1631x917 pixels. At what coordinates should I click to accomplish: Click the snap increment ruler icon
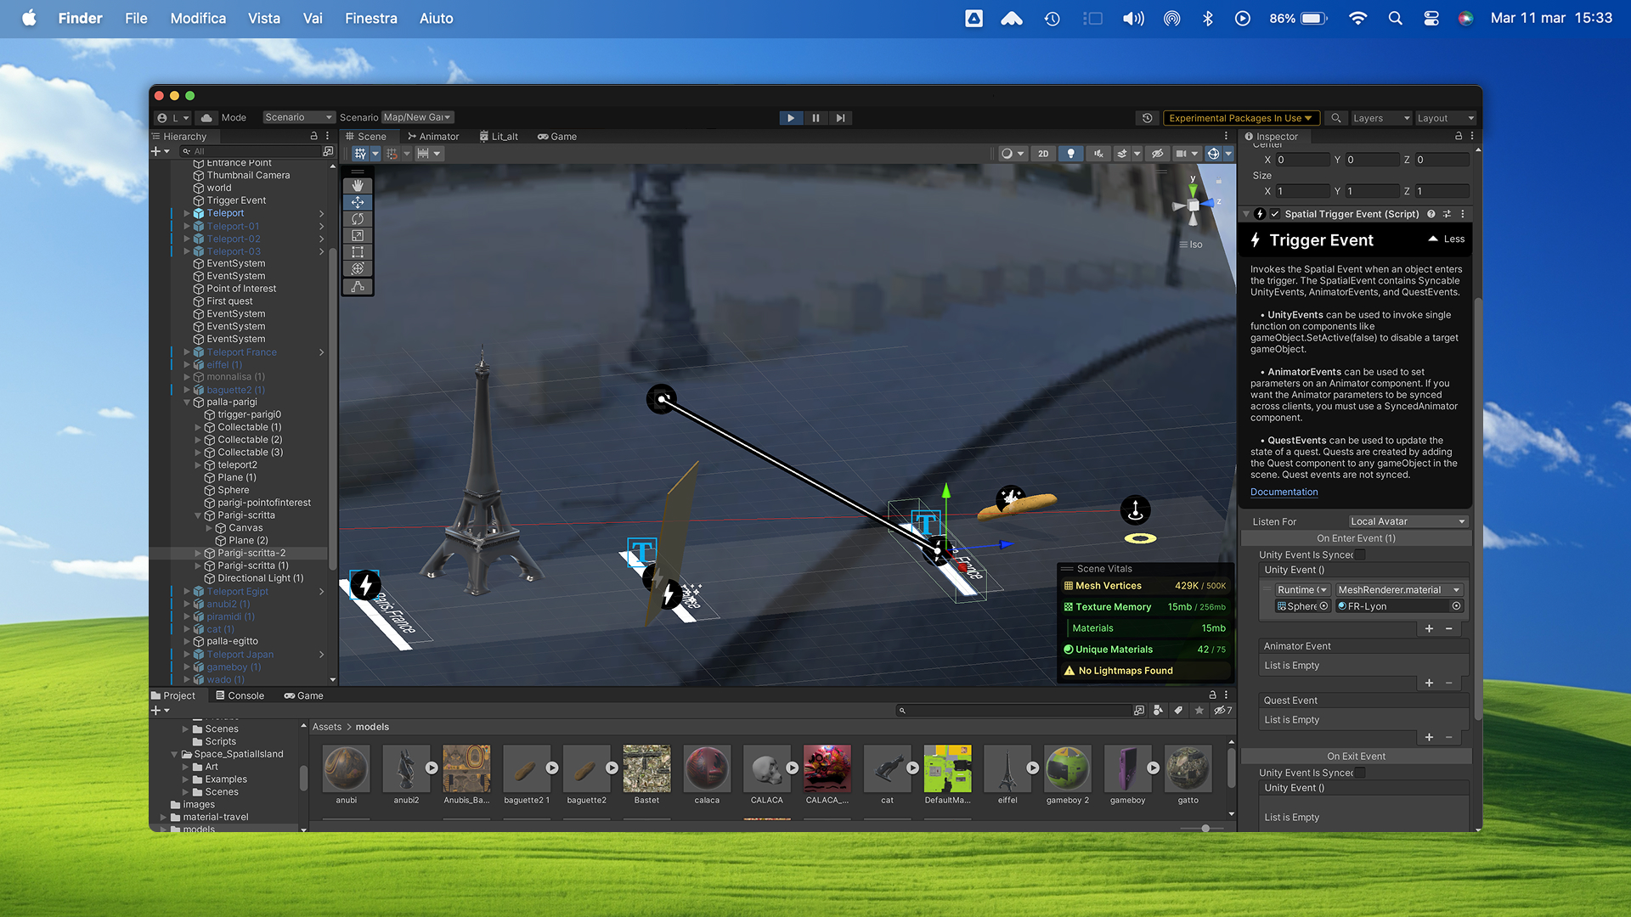tap(422, 154)
